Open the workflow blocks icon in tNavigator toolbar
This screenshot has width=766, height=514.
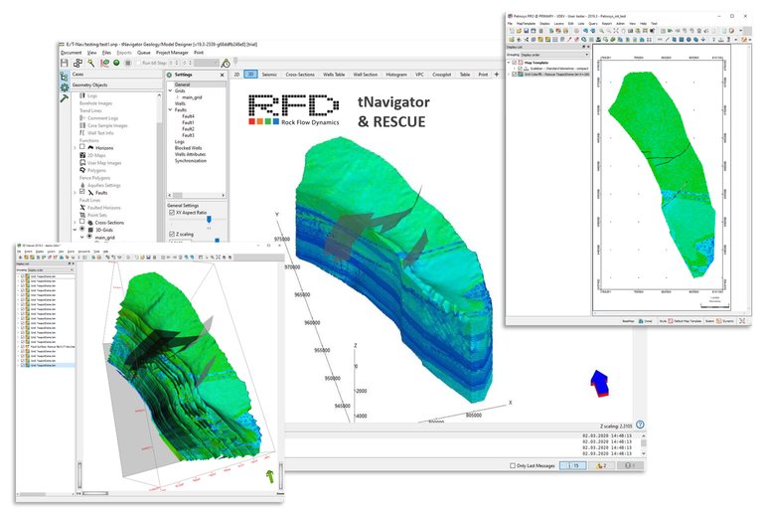pos(77,63)
